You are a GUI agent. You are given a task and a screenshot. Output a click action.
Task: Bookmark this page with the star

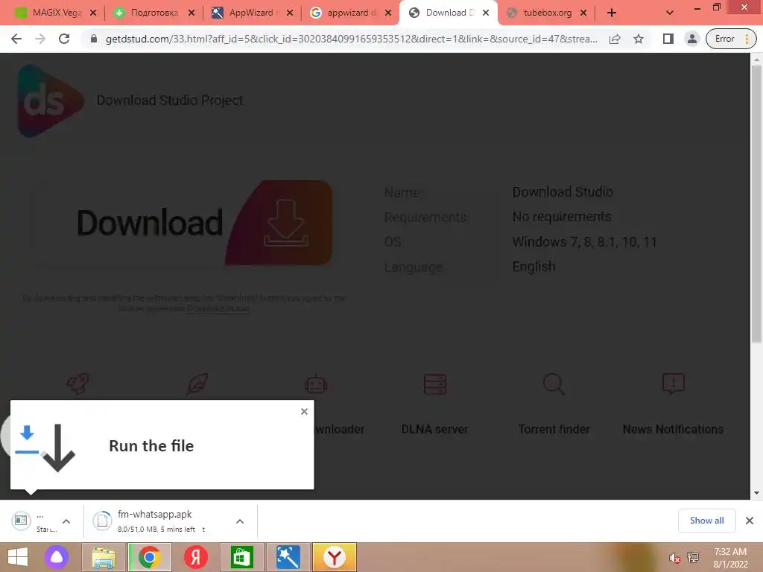[x=639, y=39]
